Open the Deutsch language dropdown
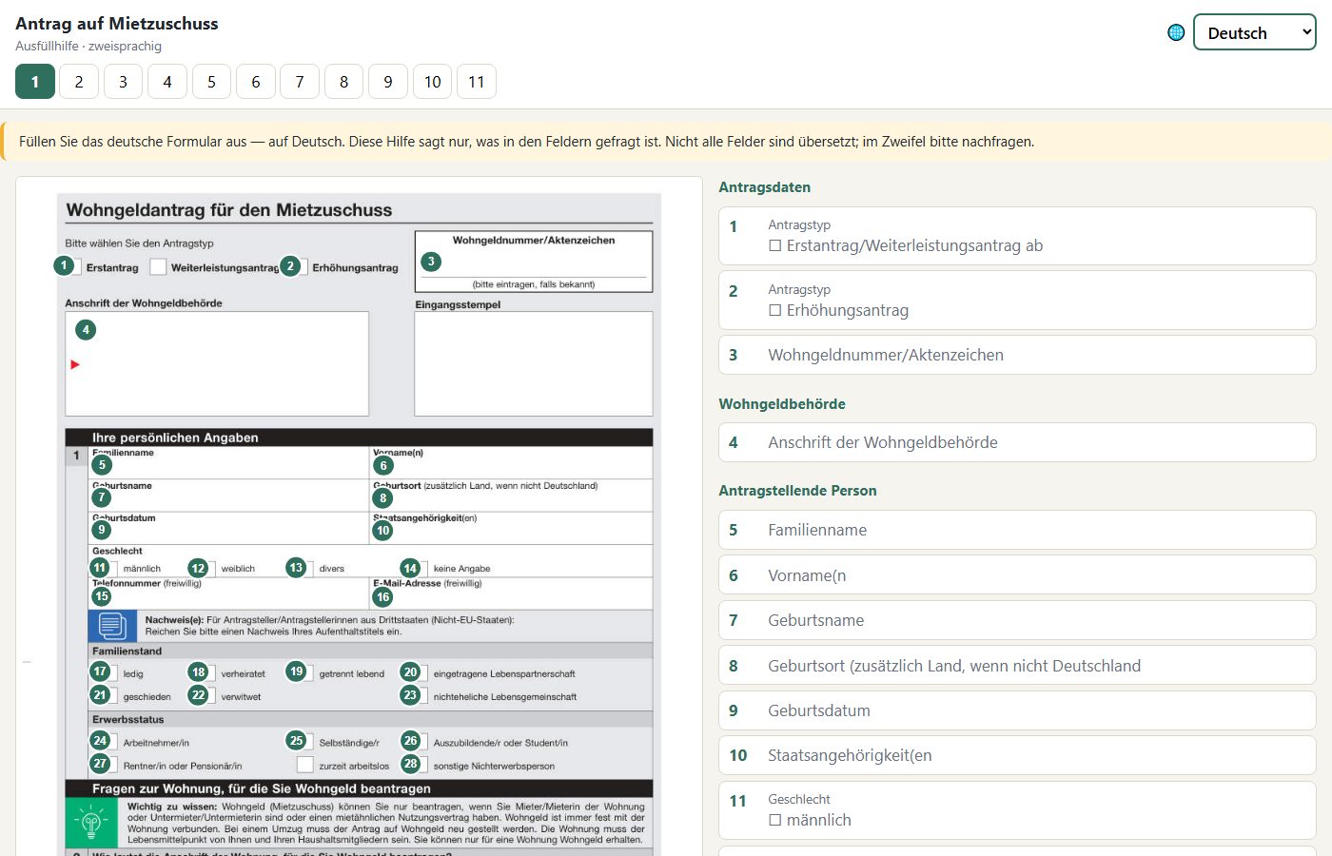1332x856 pixels. coord(1255,32)
